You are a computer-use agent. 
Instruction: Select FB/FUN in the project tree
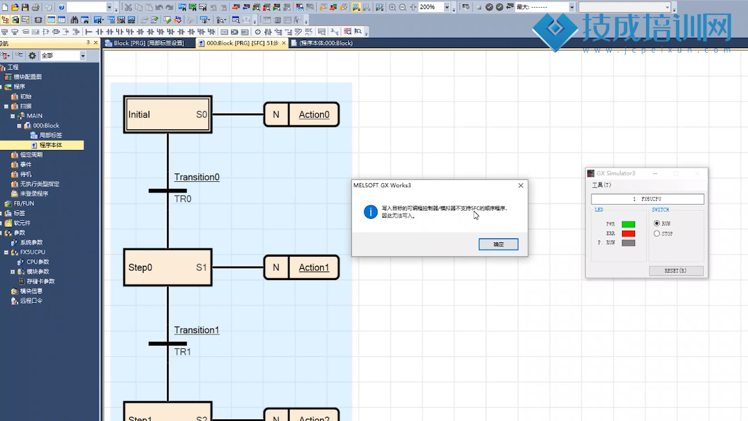[x=24, y=203]
